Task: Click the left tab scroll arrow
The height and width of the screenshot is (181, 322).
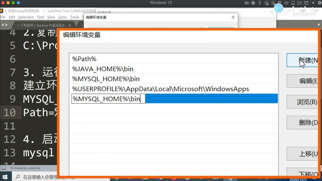Action: (2, 25)
